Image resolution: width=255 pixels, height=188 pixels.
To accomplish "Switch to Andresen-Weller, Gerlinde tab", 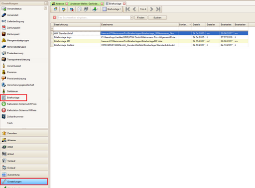I will coord(85,3).
